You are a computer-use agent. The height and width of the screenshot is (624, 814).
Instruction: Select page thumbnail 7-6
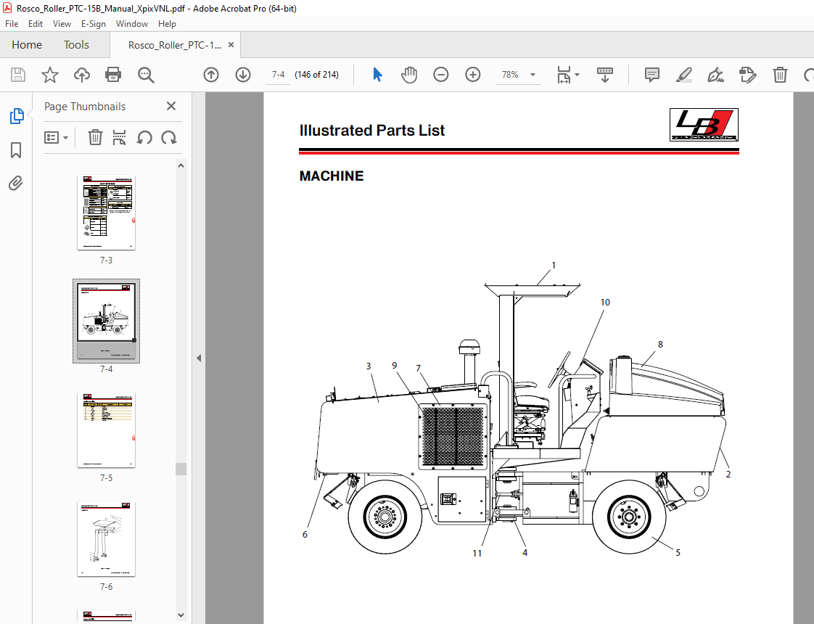[107, 539]
